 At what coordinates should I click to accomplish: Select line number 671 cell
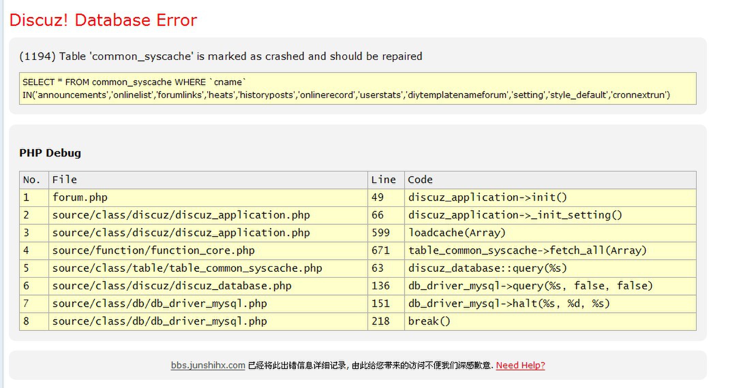point(386,251)
